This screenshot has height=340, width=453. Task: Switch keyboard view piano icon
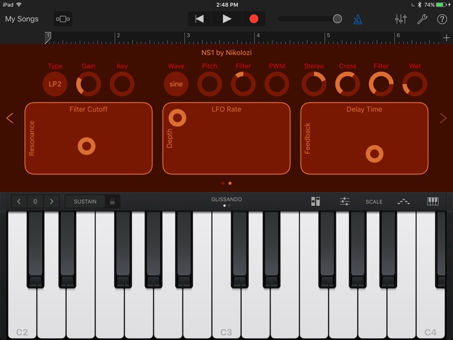coord(432,201)
